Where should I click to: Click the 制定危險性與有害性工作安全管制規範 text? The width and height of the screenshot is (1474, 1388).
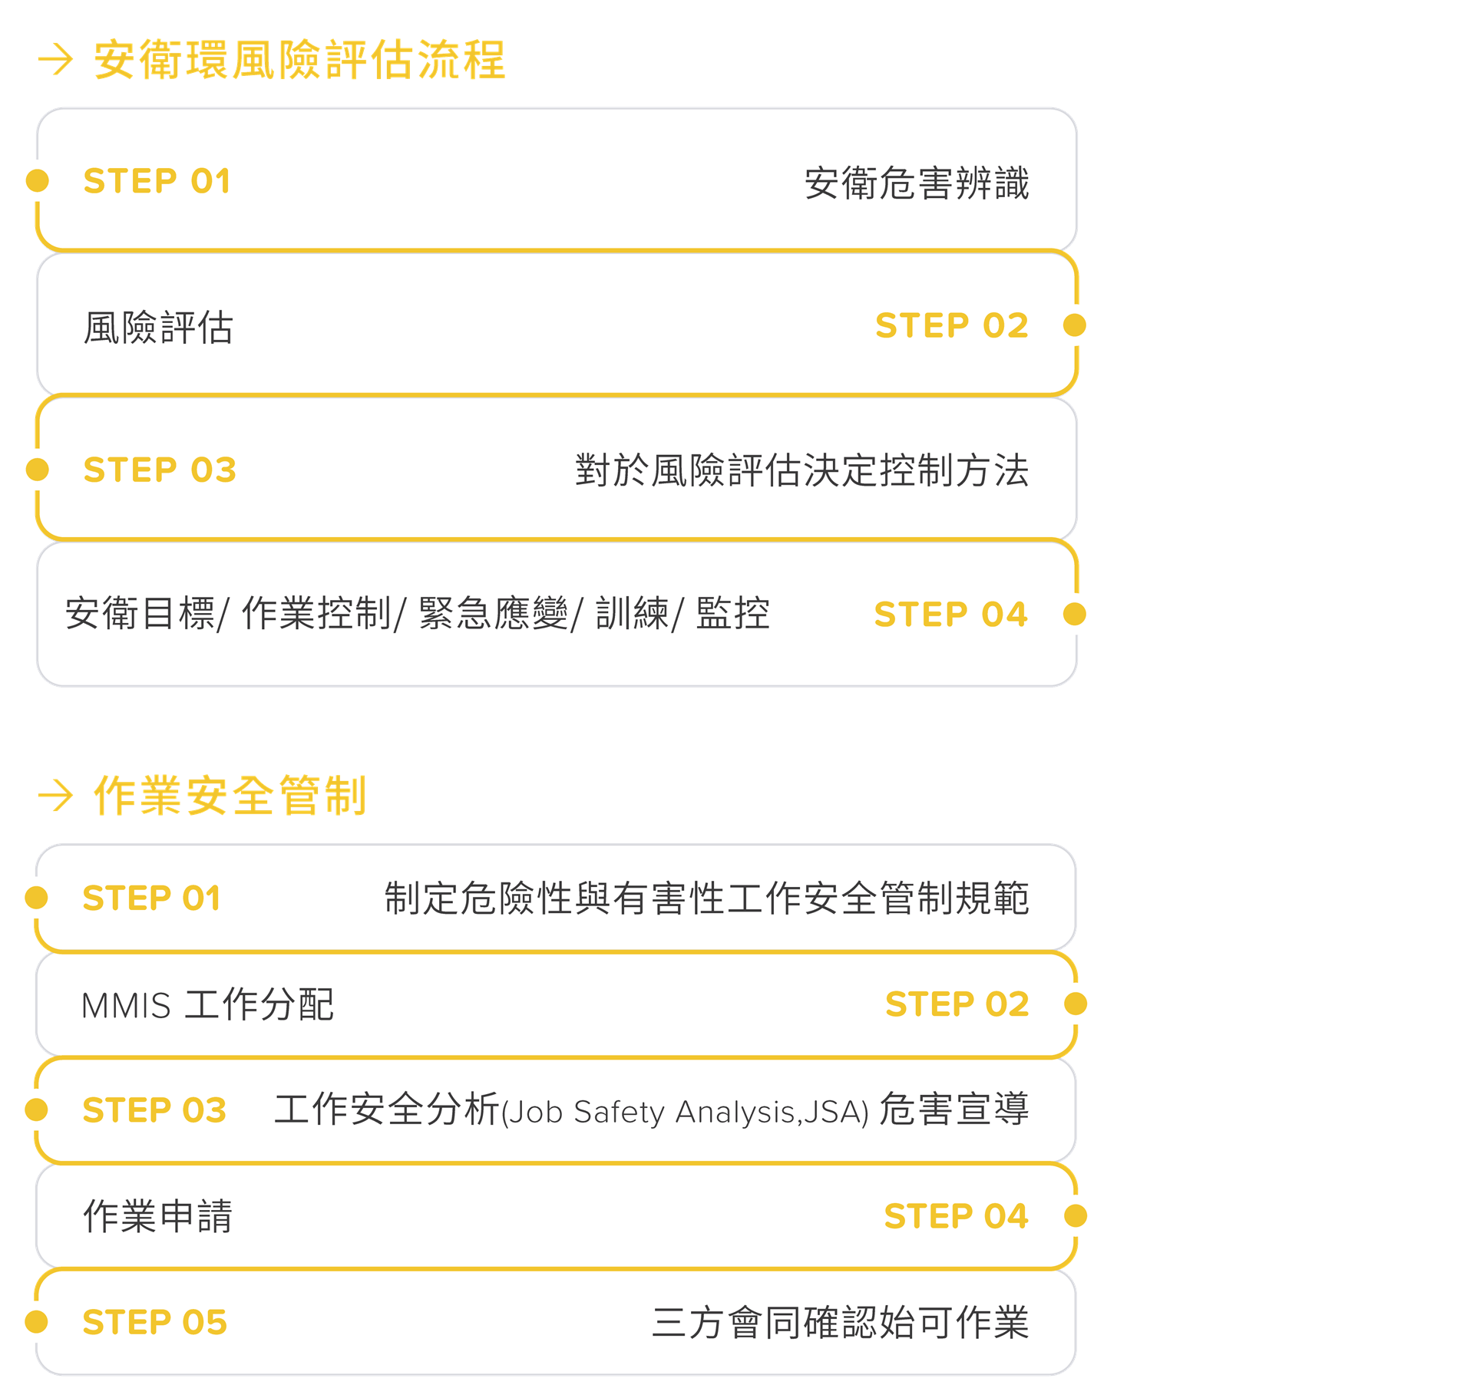coord(706,898)
